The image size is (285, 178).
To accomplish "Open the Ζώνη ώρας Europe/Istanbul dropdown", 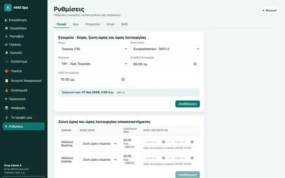I will tap(165, 49).
